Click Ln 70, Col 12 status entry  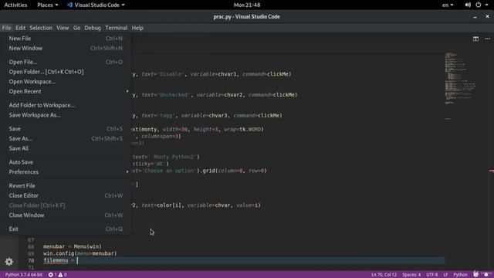click(384, 275)
